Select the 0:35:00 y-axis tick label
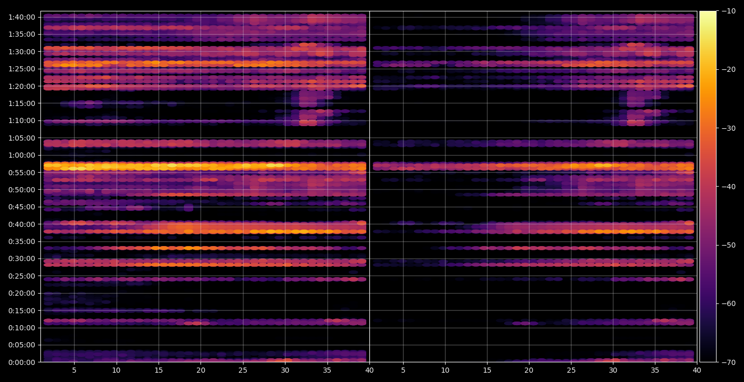744x382 pixels. coord(22,241)
